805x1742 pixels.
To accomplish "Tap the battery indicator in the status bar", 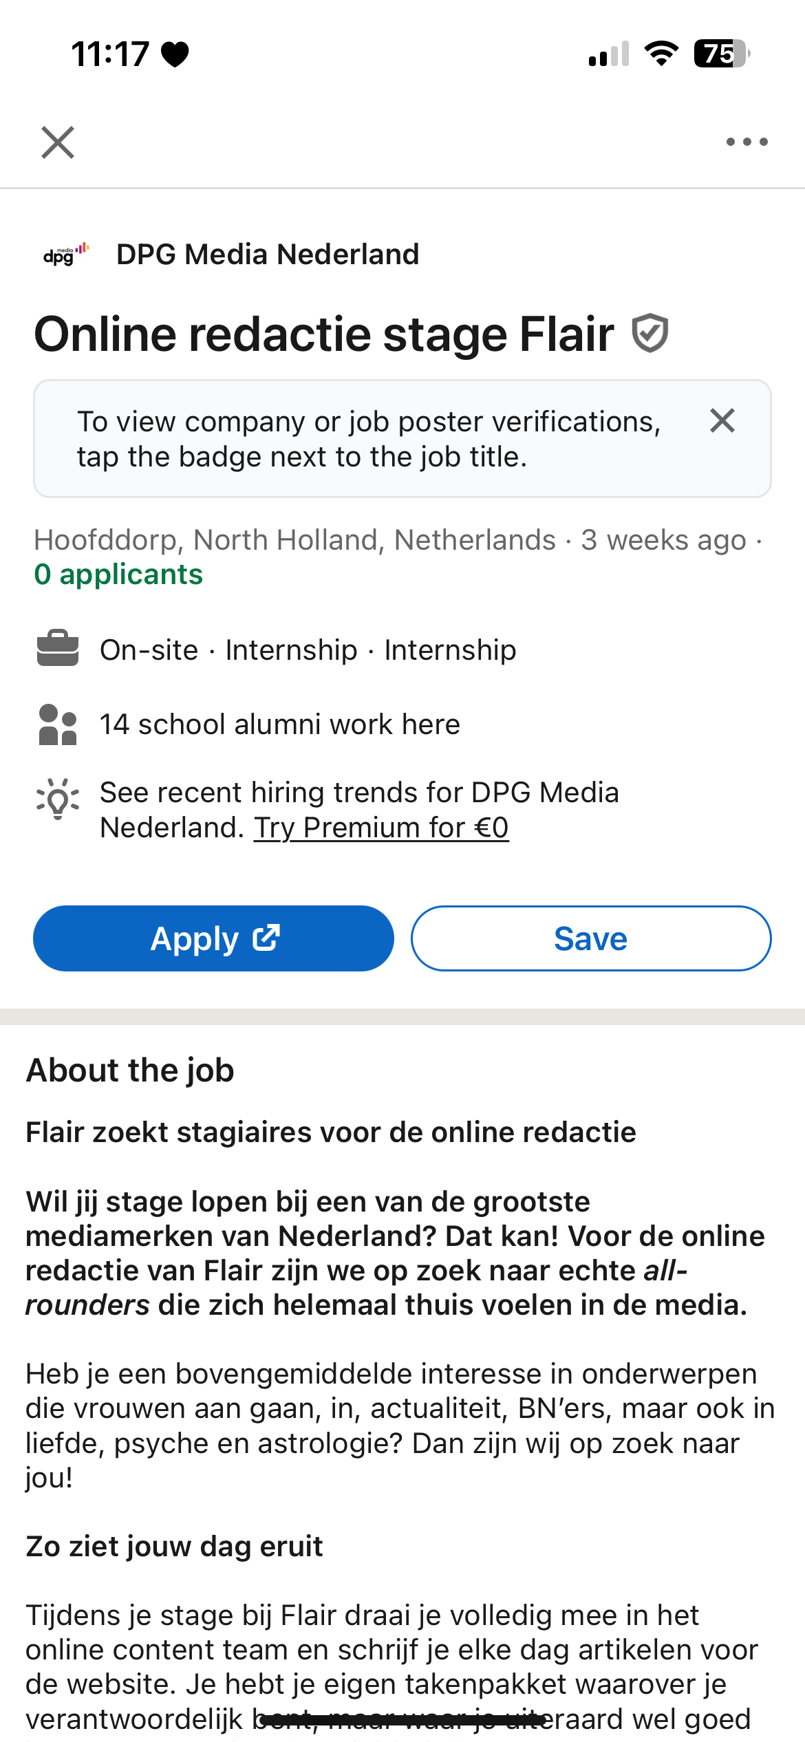I will pos(721,54).
